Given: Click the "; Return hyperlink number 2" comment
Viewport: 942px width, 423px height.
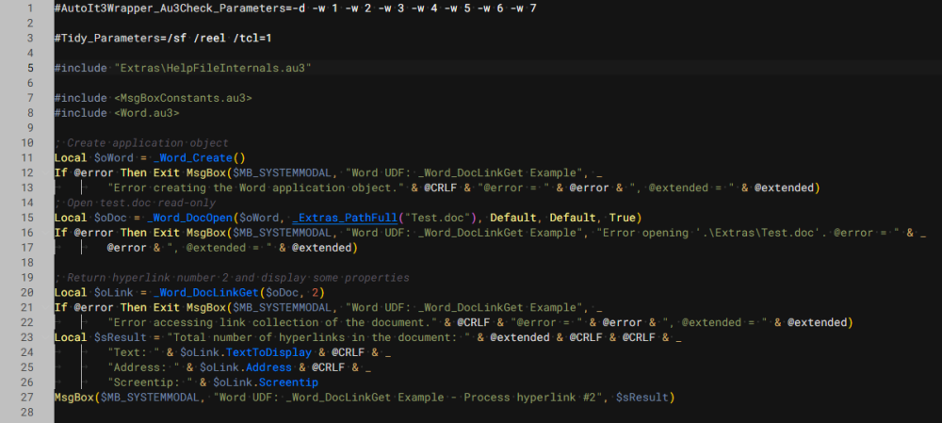Looking at the screenshot, I should pyautogui.click(x=232, y=278).
